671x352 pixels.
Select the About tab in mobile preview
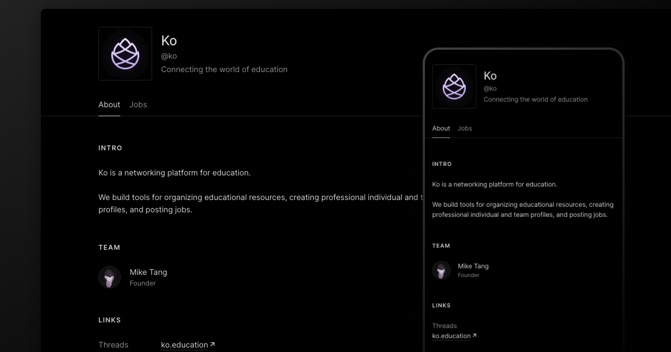click(x=441, y=129)
